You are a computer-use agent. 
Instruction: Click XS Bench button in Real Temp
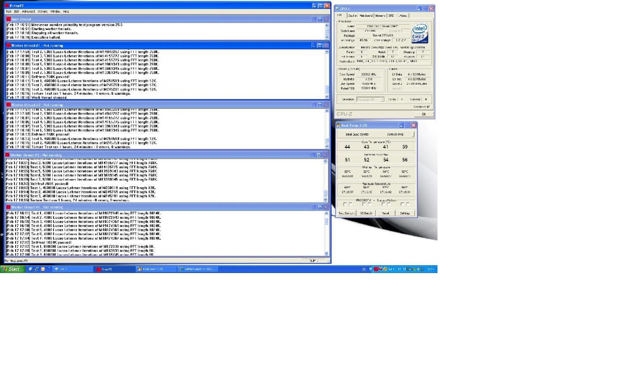pyautogui.click(x=366, y=213)
